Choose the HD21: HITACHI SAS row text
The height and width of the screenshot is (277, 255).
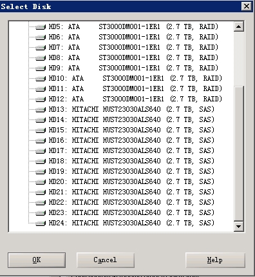[131, 192]
